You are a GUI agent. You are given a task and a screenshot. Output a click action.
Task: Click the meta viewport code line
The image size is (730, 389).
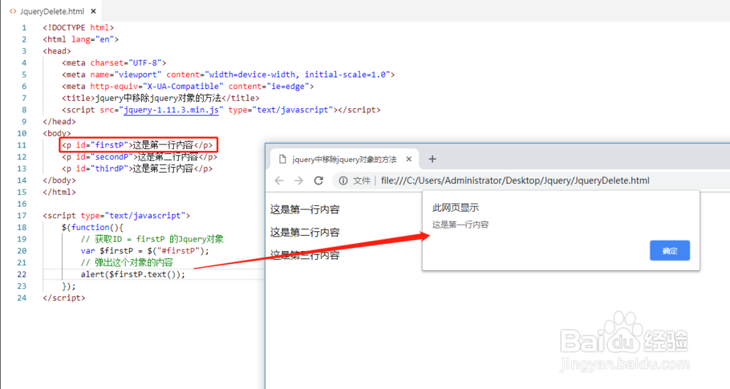coord(228,74)
